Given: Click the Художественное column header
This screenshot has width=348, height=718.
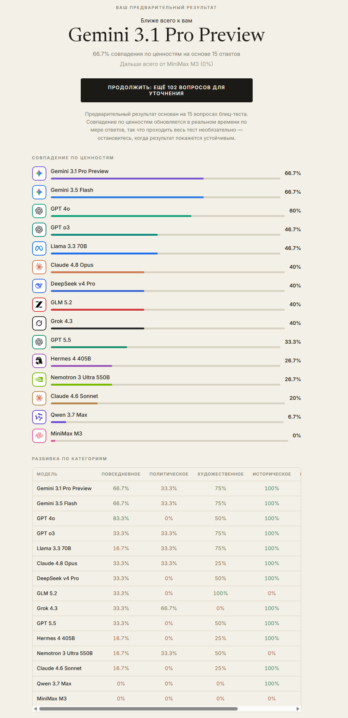Looking at the screenshot, I should click(221, 474).
